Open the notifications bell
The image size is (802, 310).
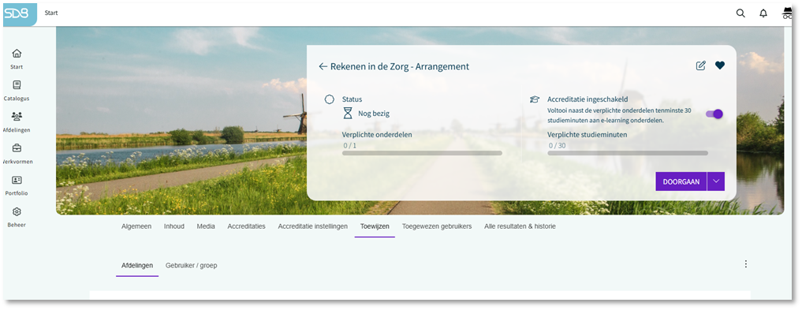[x=763, y=14]
